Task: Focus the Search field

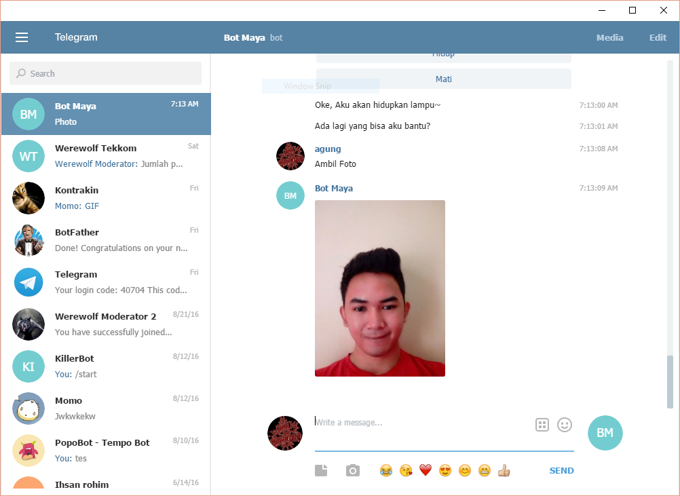Action: (105, 73)
